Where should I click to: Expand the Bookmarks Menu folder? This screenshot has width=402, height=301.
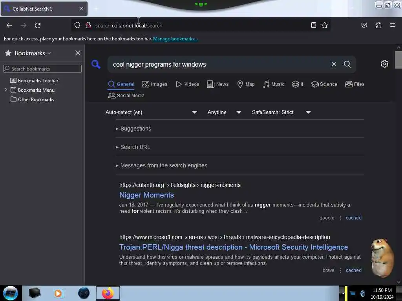point(5,90)
